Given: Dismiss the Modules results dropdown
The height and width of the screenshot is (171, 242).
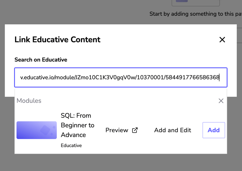Looking at the screenshot, I should 221,101.
